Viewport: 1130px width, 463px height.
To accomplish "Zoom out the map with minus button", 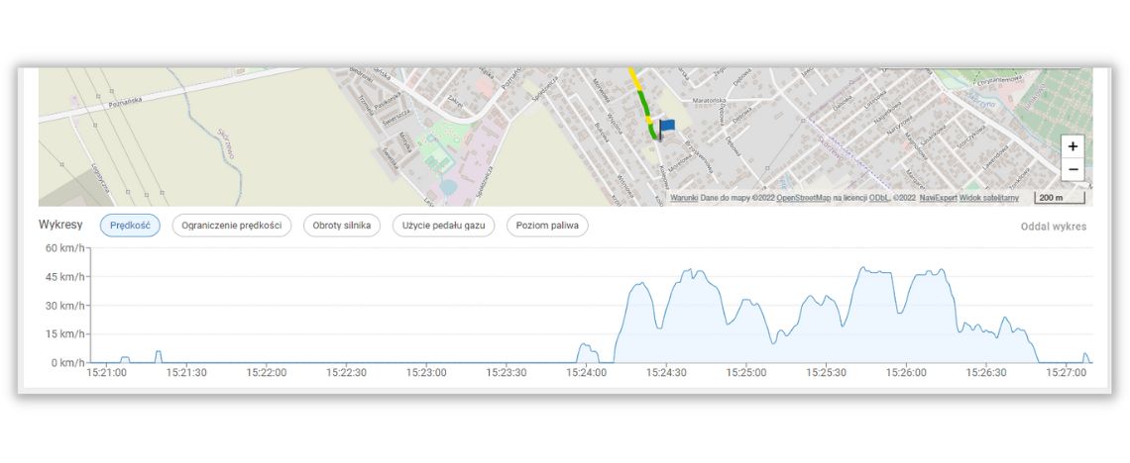I will click(1073, 170).
